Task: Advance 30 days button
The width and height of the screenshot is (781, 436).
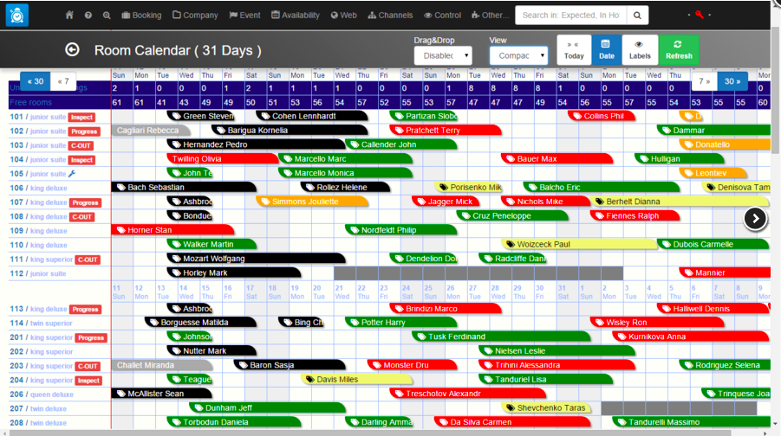Action: coord(732,81)
